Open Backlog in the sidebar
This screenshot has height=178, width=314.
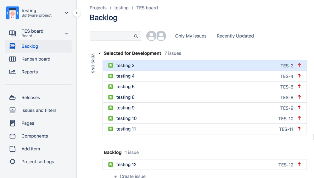tap(38, 46)
